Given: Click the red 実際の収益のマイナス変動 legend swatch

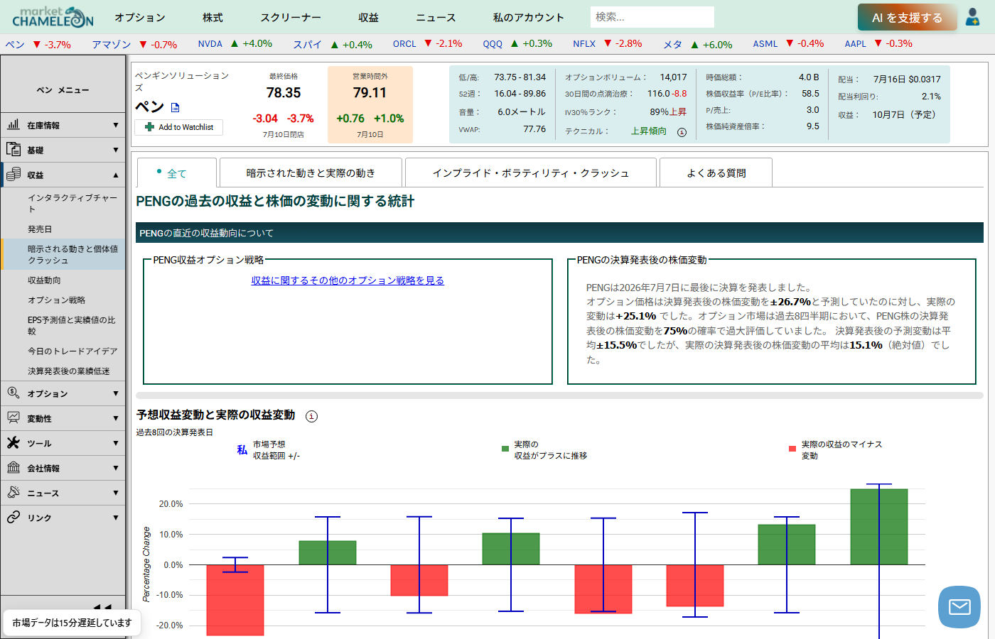Looking at the screenshot, I should pyautogui.click(x=792, y=449).
